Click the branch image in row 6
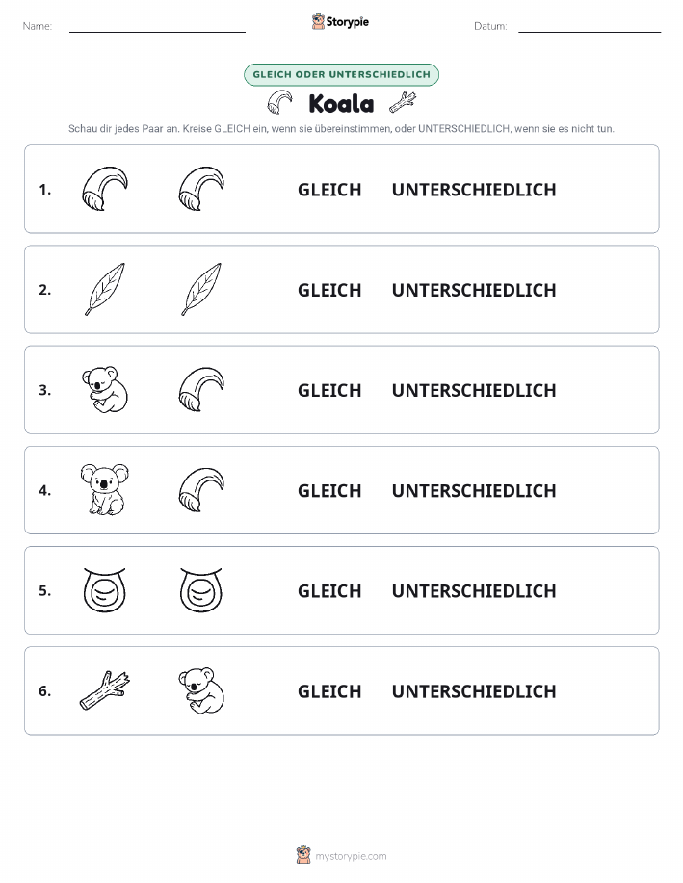Image resolution: width=683 pixels, height=883 pixels. point(105,689)
